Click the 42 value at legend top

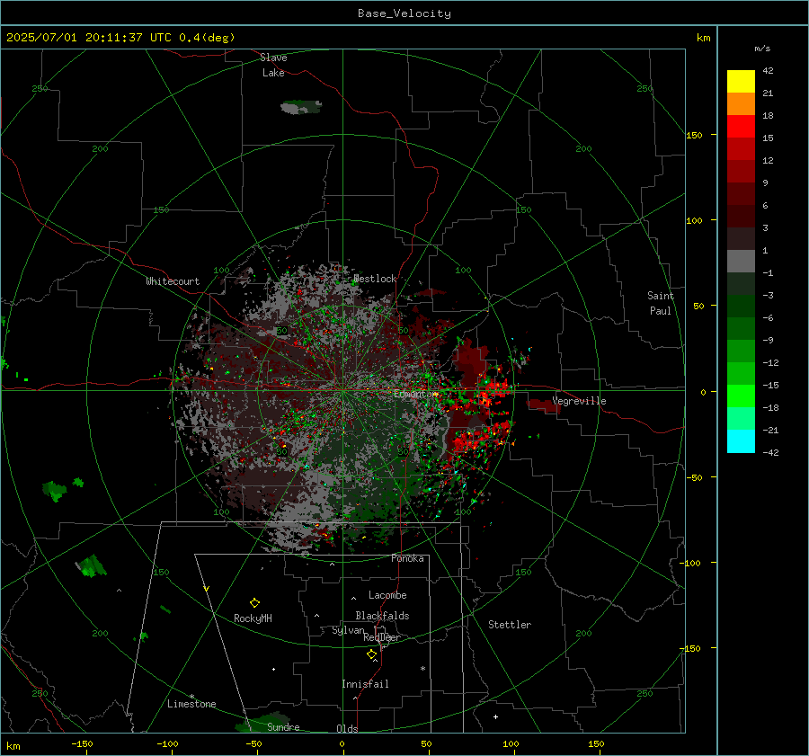tap(768, 71)
